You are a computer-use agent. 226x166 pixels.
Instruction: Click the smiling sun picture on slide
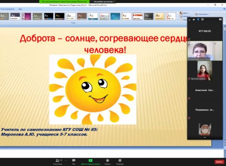(x=92, y=89)
